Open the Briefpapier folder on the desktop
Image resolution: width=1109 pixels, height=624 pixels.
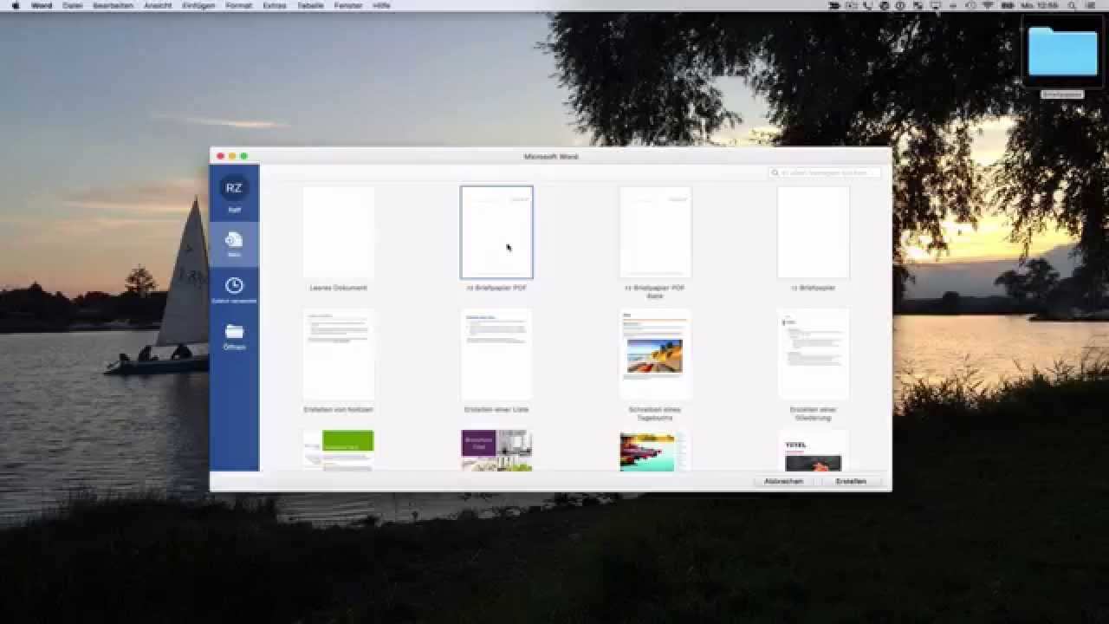(1062, 52)
